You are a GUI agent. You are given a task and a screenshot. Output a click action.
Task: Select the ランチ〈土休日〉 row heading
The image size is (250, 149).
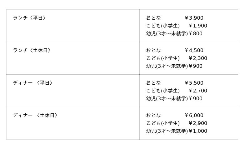pyautogui.click(x=32, y=51)
